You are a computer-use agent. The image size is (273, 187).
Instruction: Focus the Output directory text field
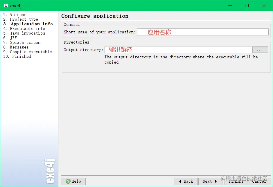pyautogui.click(x=178, y=50)
